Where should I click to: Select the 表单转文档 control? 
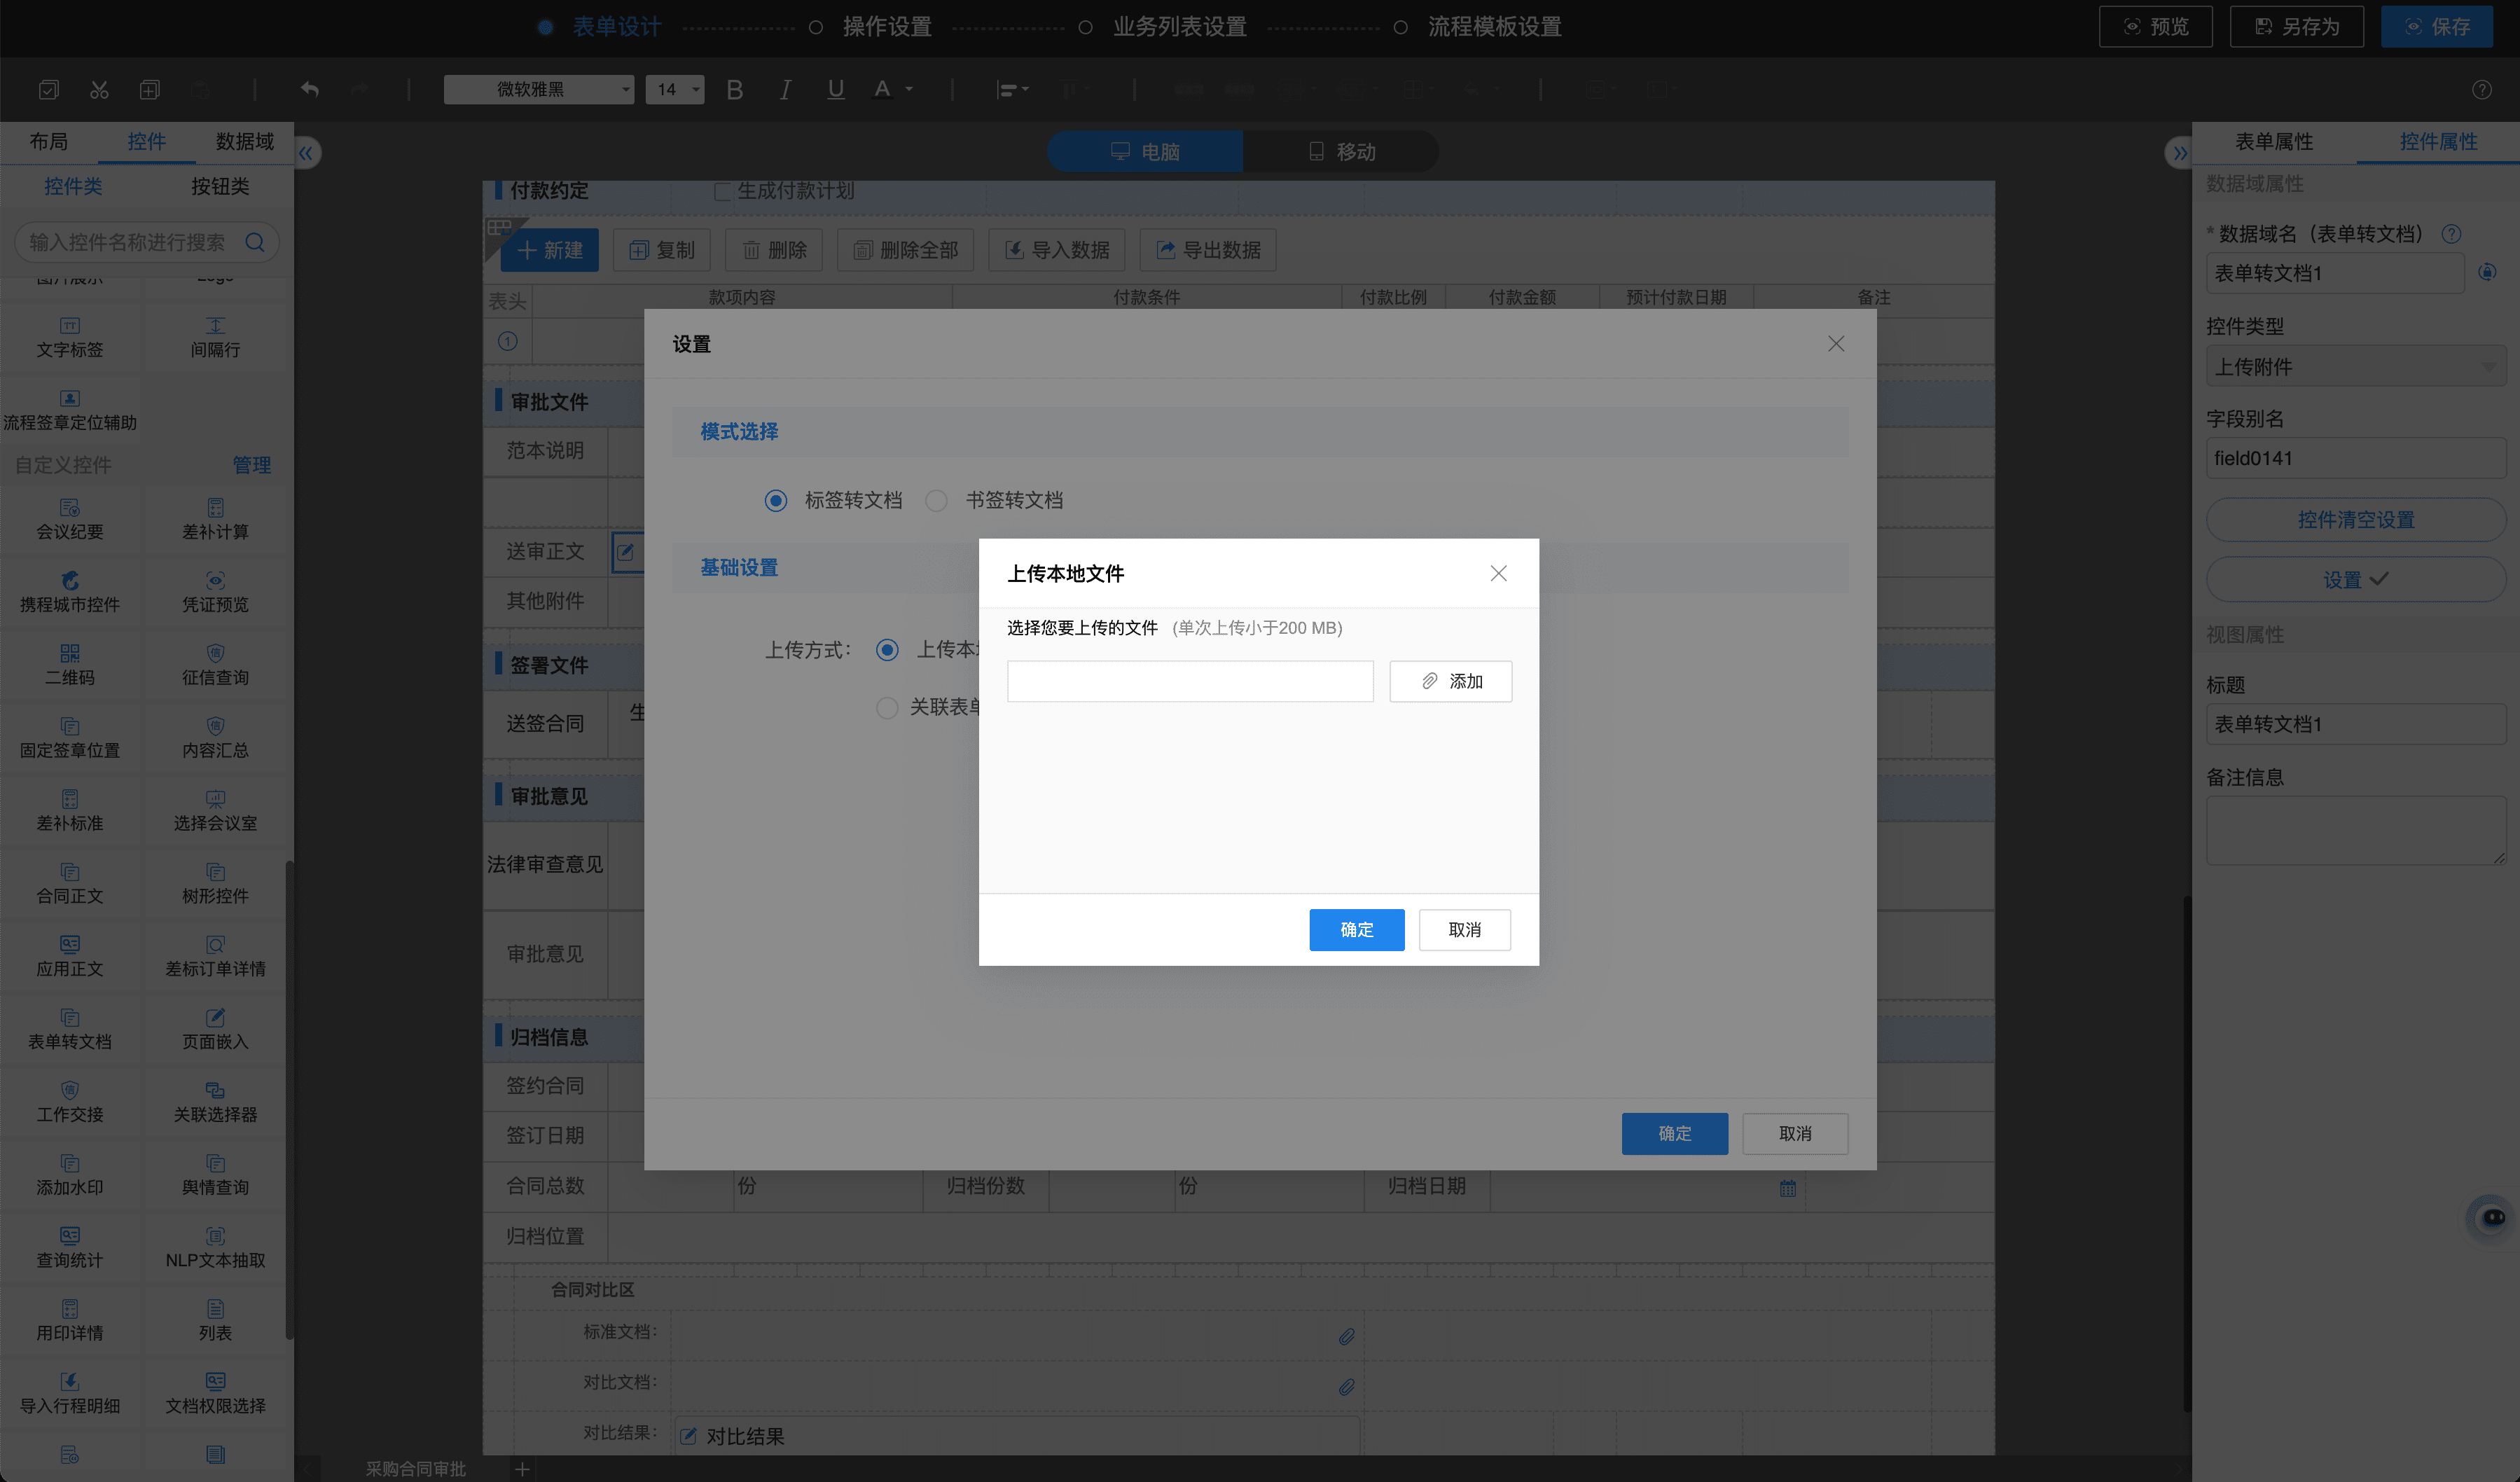pos(70,1030)
